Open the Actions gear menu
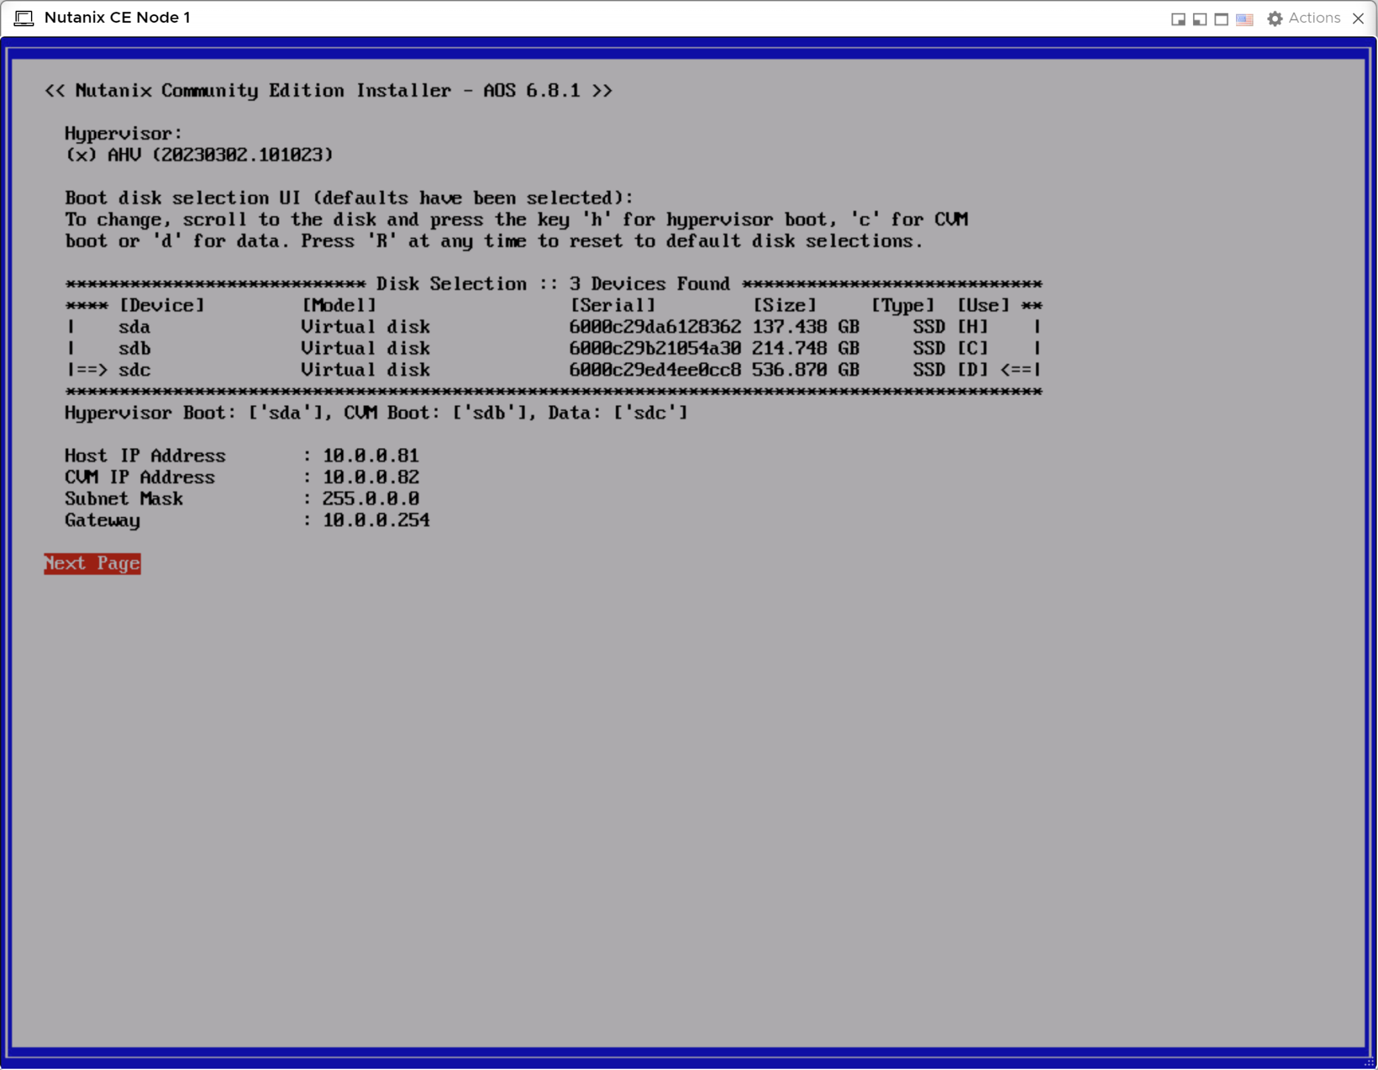Image resolution: width=1378 pixels, height=1070 pixels. point(1274,19)
